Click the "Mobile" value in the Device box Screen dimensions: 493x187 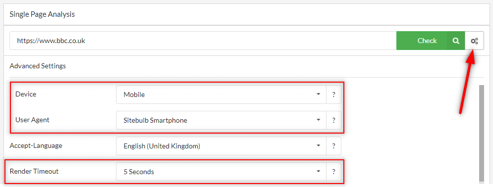click(134, 94)
